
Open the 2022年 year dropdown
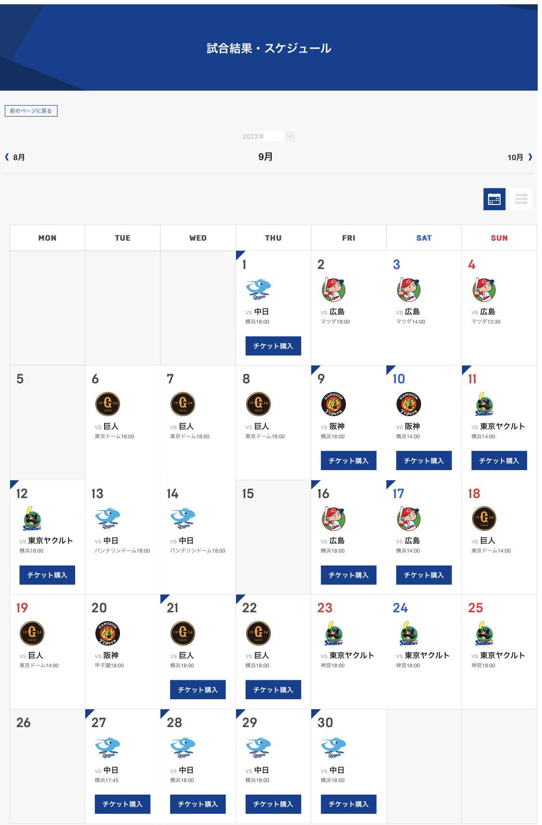click(268, 136)
